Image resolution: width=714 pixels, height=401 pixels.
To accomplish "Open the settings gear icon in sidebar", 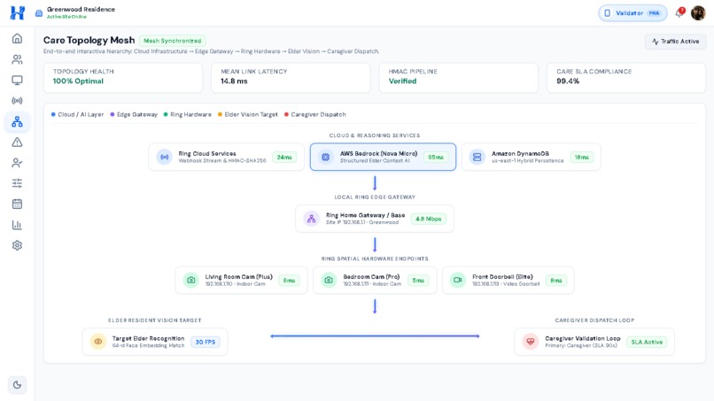I will pyautogui.click(x=17, y=245).
